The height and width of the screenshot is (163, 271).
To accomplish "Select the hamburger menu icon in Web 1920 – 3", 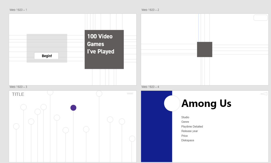I will (130, 93).
